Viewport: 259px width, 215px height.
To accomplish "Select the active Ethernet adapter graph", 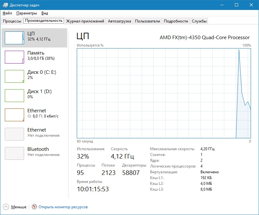I will 14,115.
